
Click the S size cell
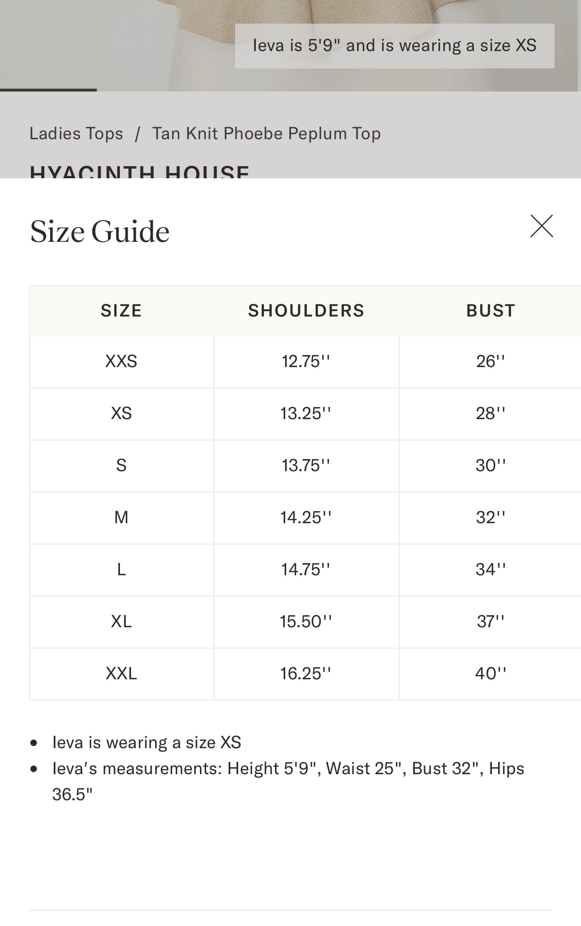click(121, 466)
